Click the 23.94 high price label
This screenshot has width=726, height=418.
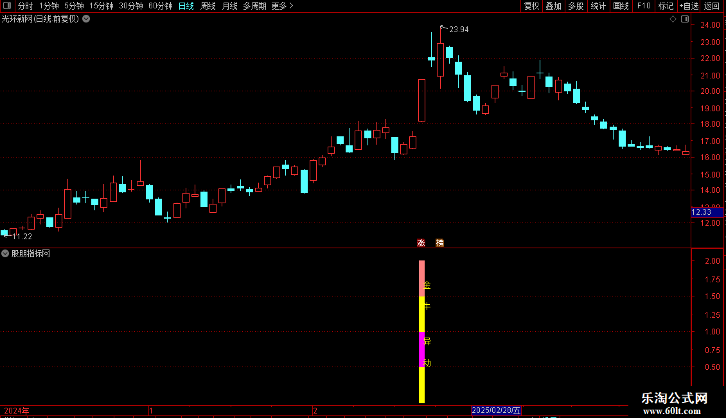pyautogui.click(x=459, y=29)
